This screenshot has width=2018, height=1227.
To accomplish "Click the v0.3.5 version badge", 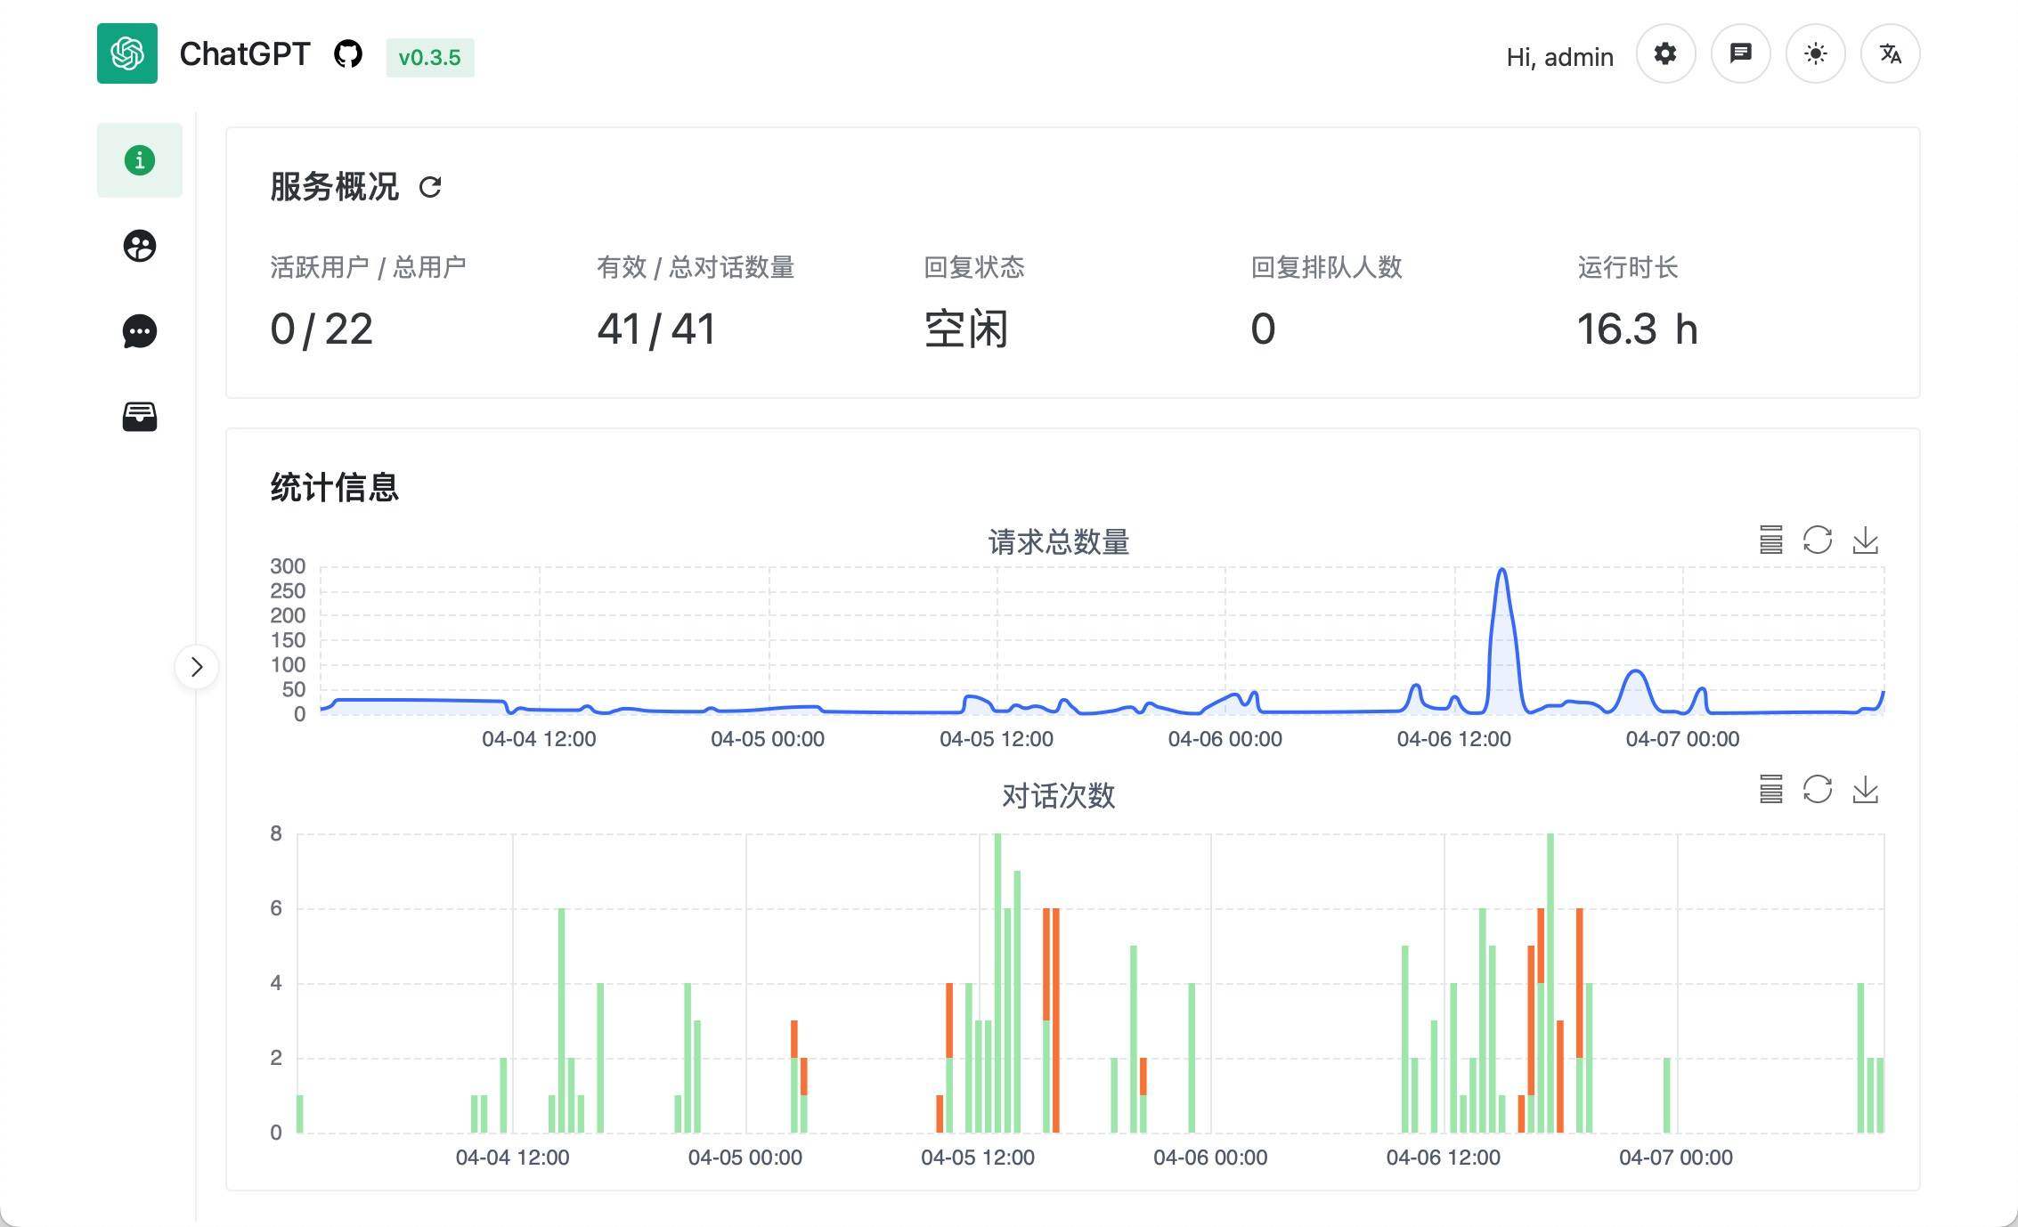I will pyautogui.click(x=429, y=58).
